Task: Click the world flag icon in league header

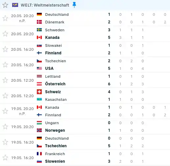Action: tap(15, 5)
